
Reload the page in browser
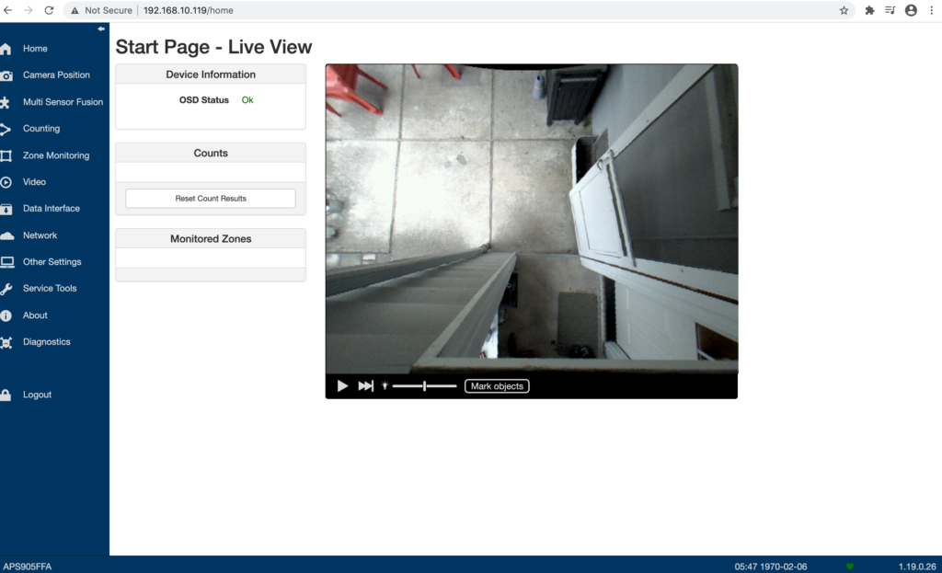click(50, 10)
